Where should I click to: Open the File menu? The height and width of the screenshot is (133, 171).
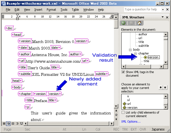pyautogui.click(x=8, y=10)
